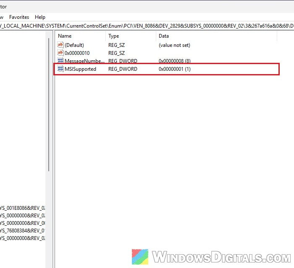Click the (value not set) data cell
Viewport: 294px width, 268px height.
[x=174, y=45]
